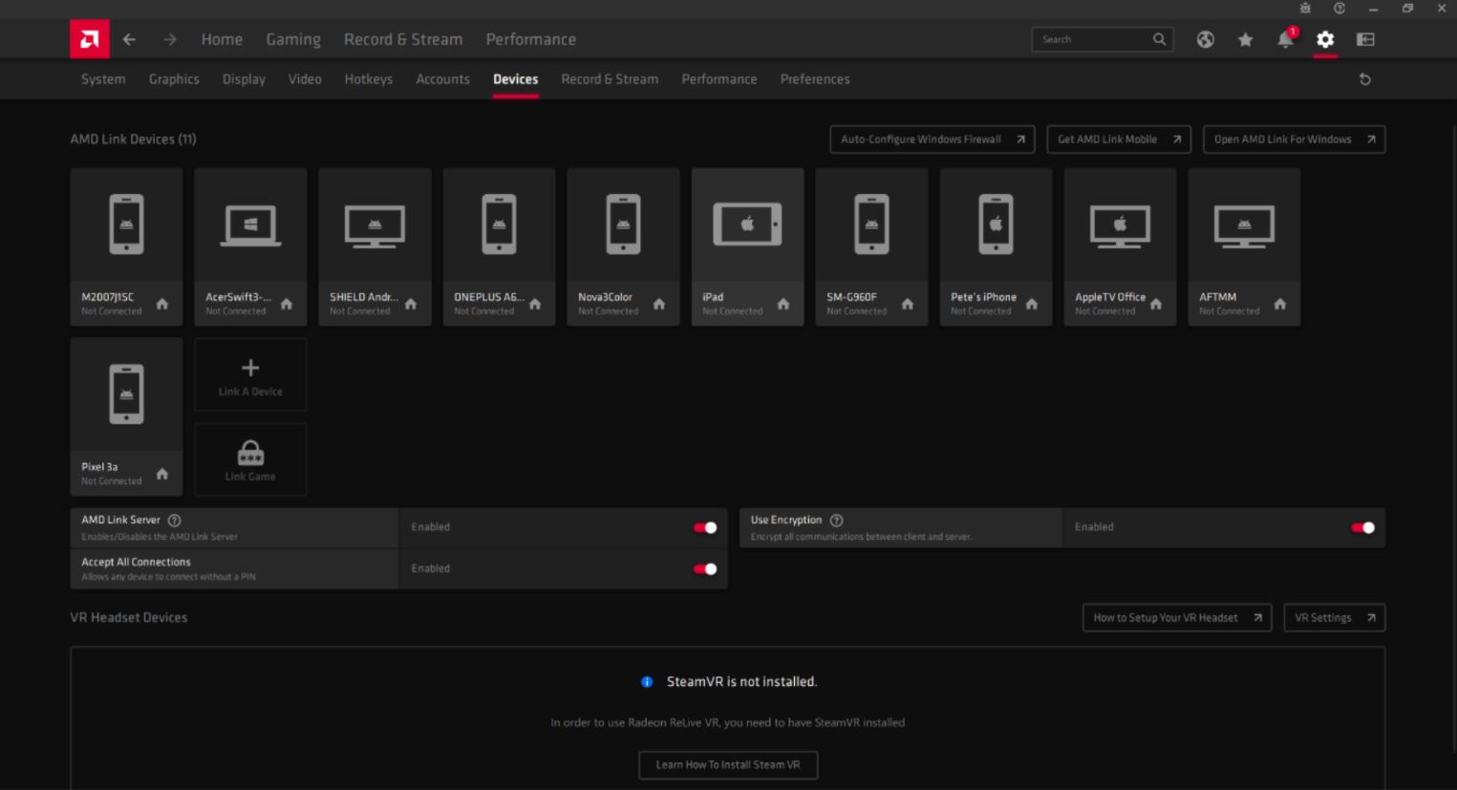This screenshot has height=790, width=1457.
Task: Turn off Accept All Connections toggle
Action: [705, 569]
